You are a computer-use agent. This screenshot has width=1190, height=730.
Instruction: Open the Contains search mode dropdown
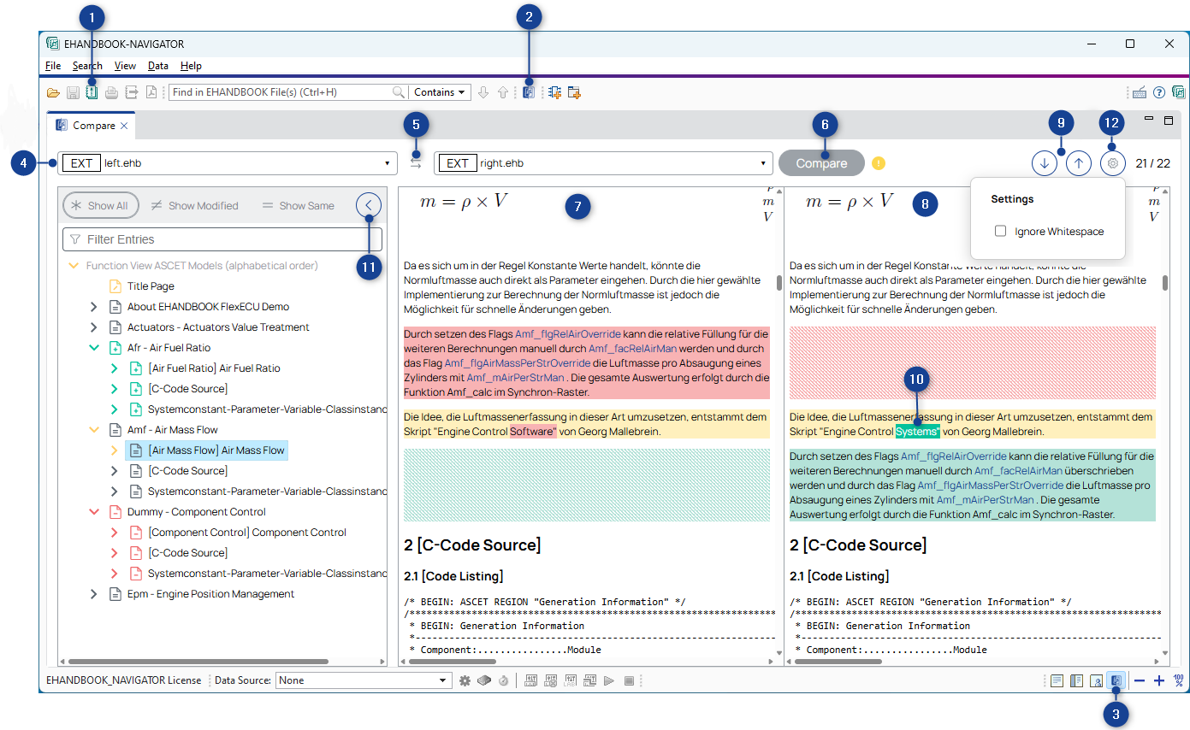[x=440, y=92]
